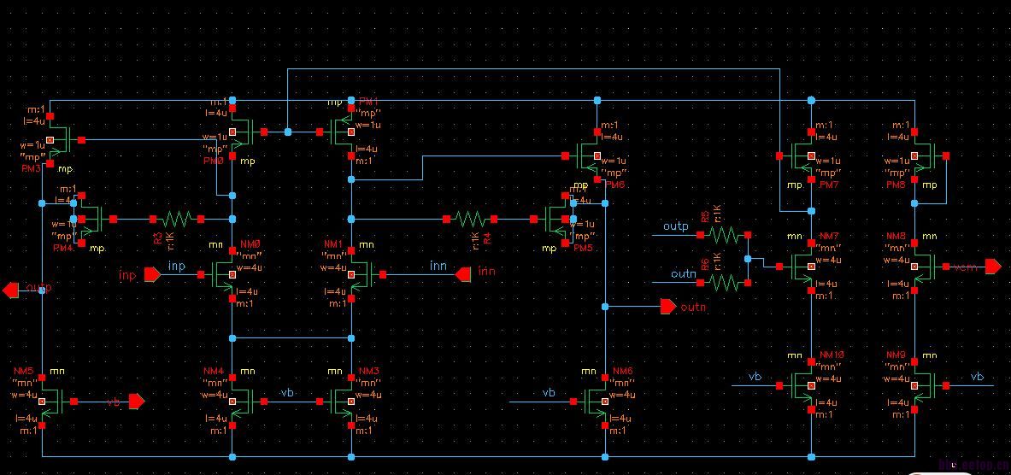Click vb wire label between NM4 and NM3
This screenshot has width=1011, height=475.
coord(287,393)
